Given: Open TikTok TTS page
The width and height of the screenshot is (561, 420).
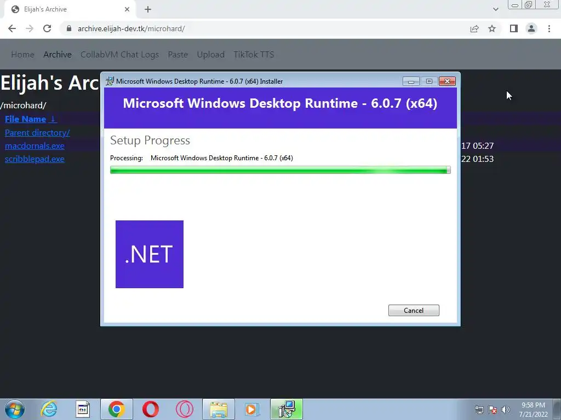Looking at the screenshot, I should [x=254, y=55].
